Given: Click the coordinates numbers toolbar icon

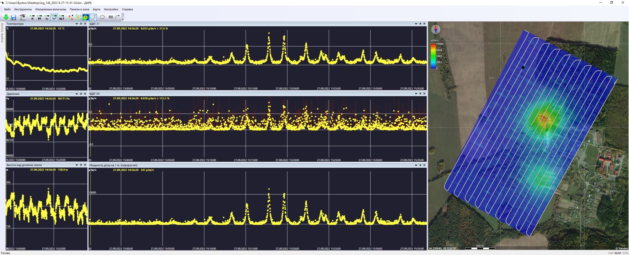Looking at the screenshot, I should tap(111, 17).
